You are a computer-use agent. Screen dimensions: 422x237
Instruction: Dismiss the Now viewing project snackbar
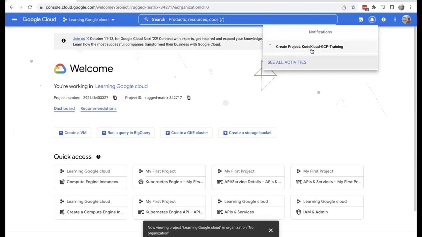point(271,230)
